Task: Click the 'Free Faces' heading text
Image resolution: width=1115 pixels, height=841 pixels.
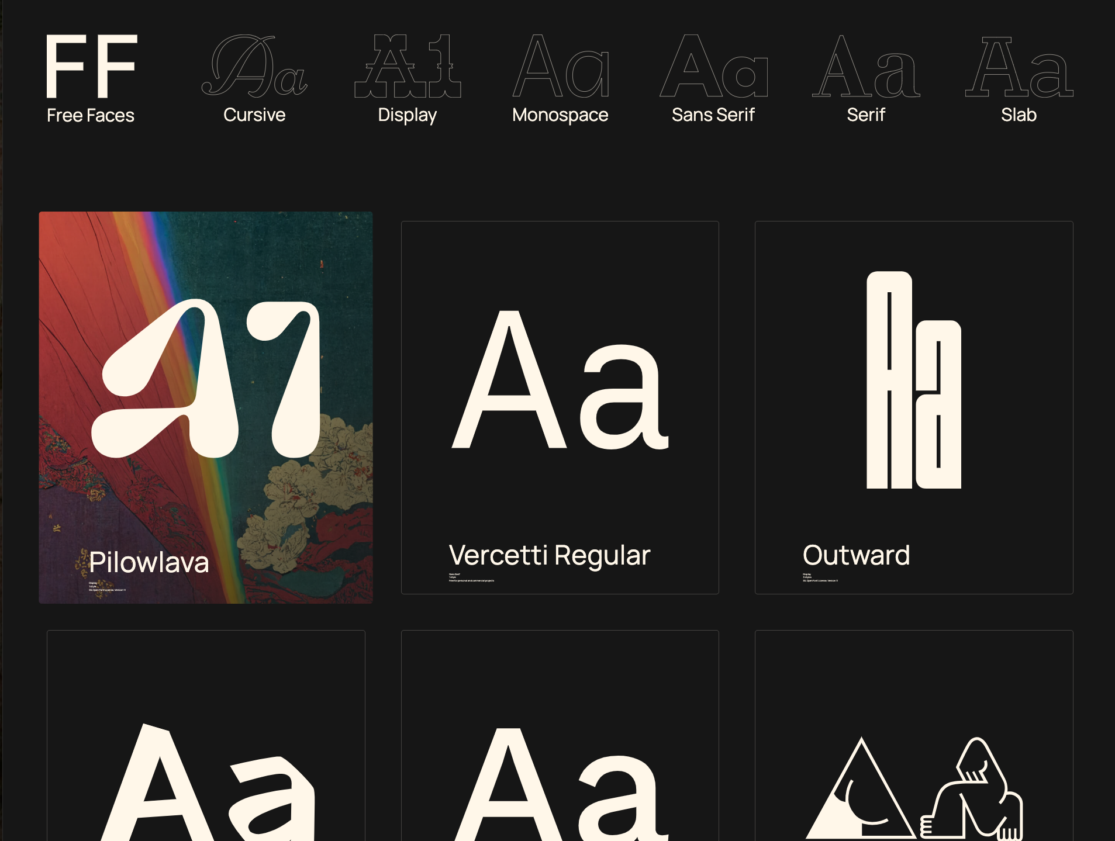Action: coord(91,115)
